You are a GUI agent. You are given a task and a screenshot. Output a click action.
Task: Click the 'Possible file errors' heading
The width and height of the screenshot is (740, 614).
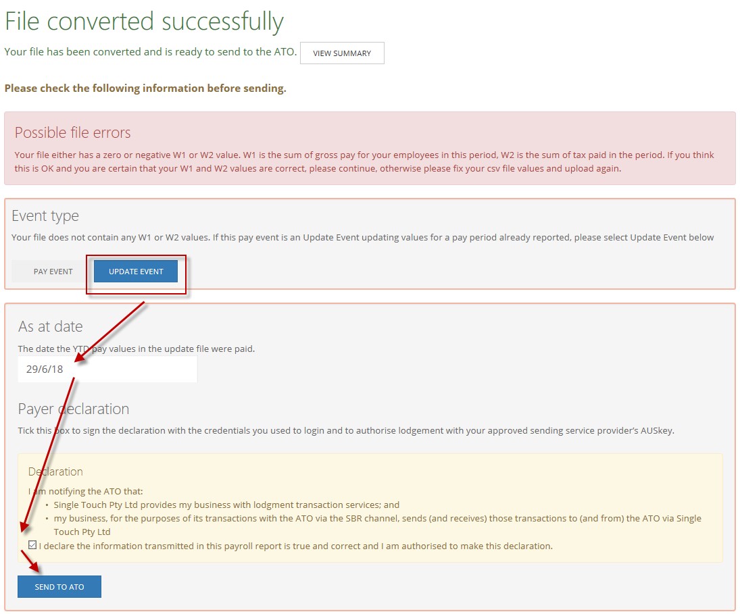pyautogui.click(x=72, y=132)
